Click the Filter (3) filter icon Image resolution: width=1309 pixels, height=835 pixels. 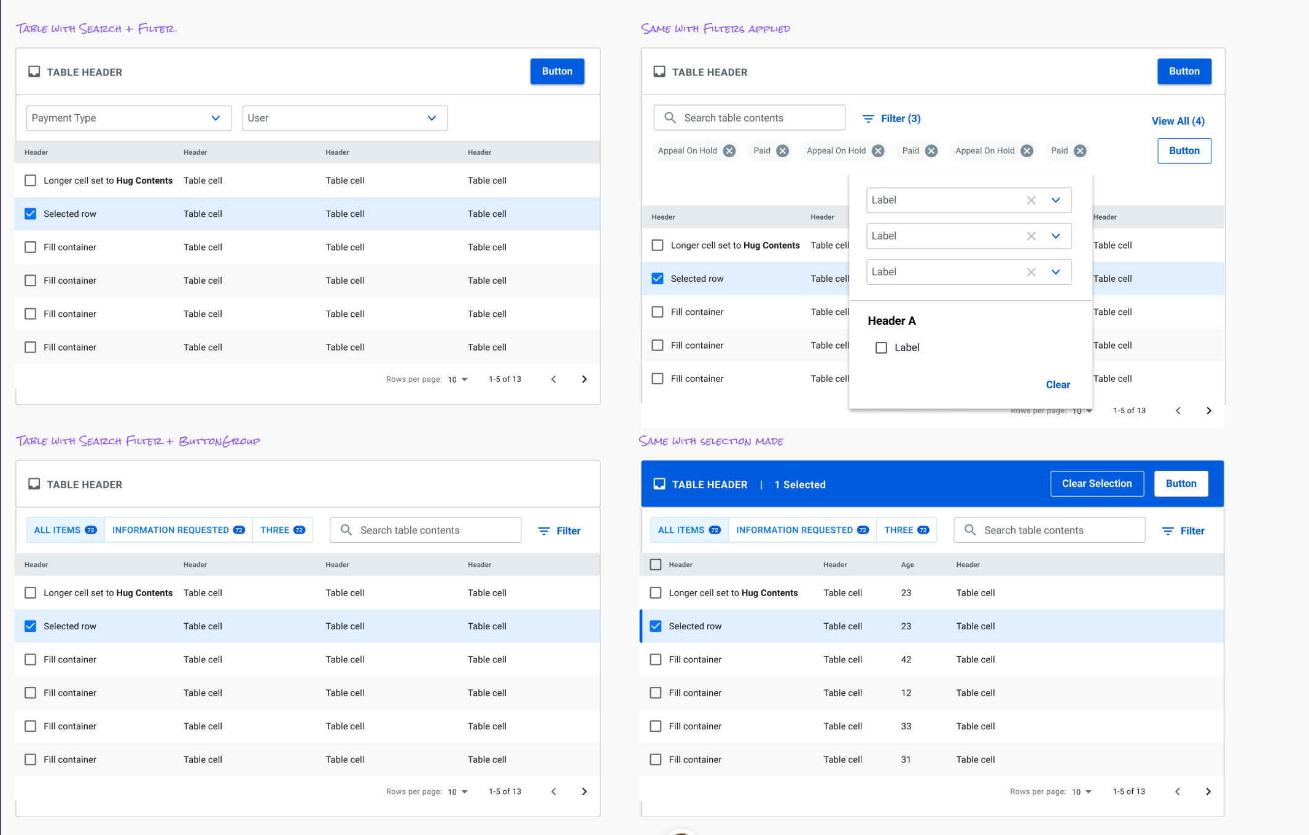pyautogui.click(x=868, y=118)
